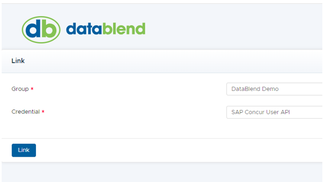
Task: Click the datablend wordmark text
Action: [106, 29]
